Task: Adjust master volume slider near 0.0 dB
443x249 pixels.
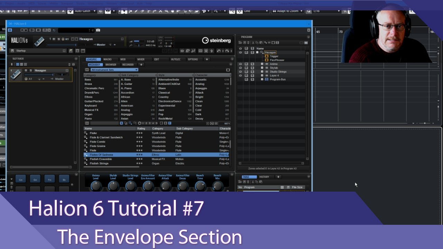Action: [139, 41]
